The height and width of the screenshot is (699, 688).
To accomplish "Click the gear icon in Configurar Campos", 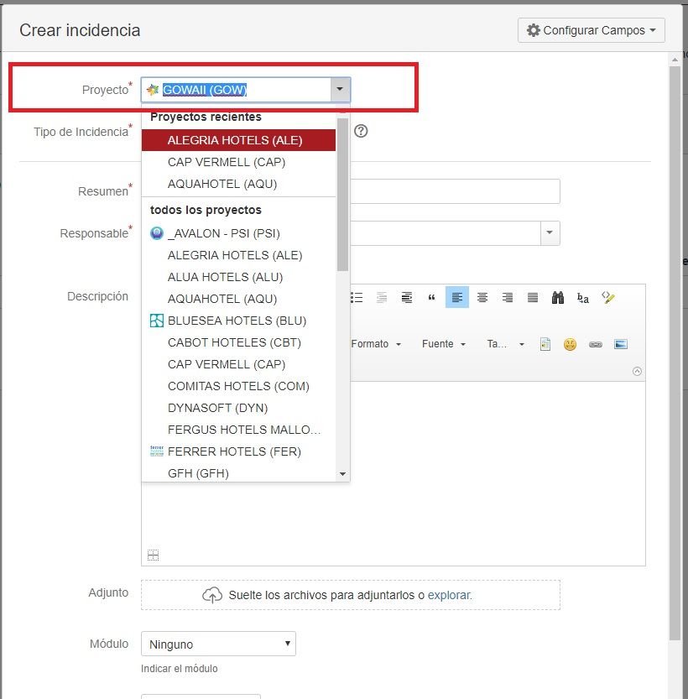I will tap(534, 30).
